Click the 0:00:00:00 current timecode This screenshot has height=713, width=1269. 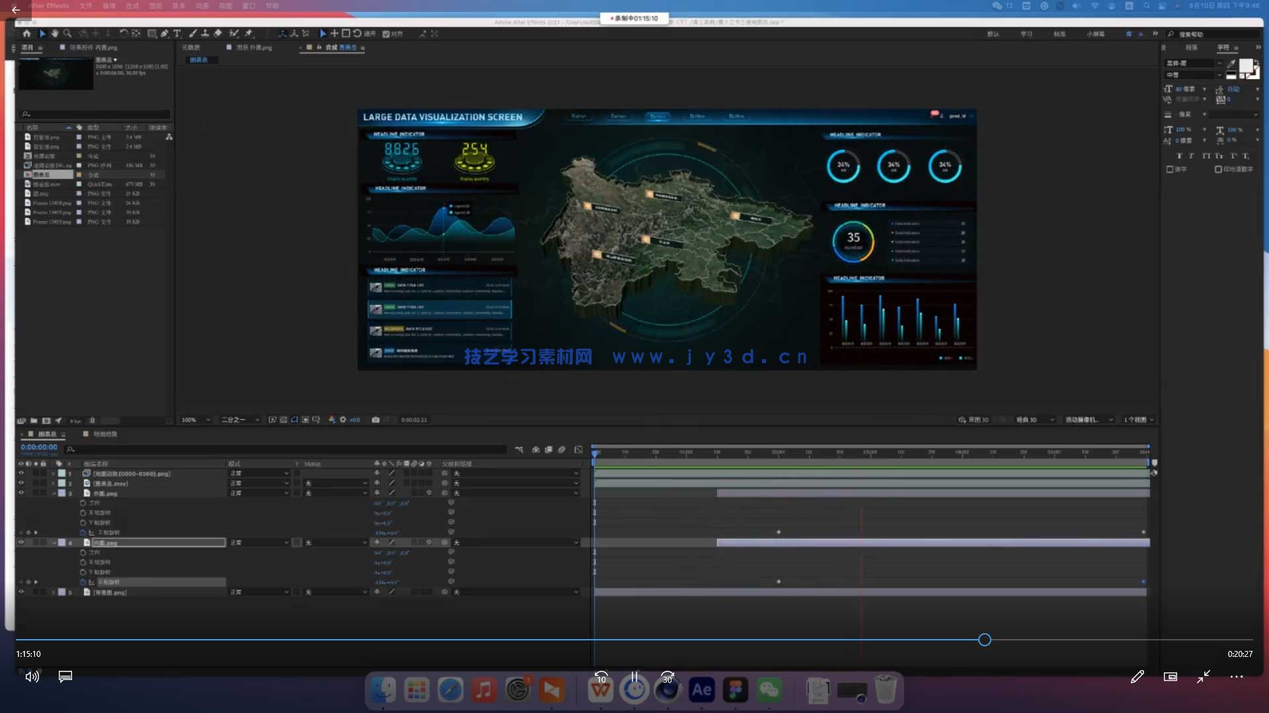39,448
